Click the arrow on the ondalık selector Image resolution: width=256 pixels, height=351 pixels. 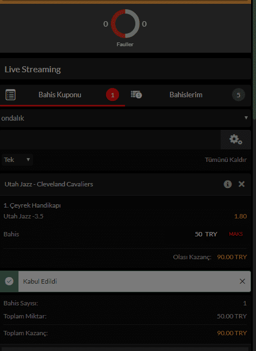tap(246, 118)
